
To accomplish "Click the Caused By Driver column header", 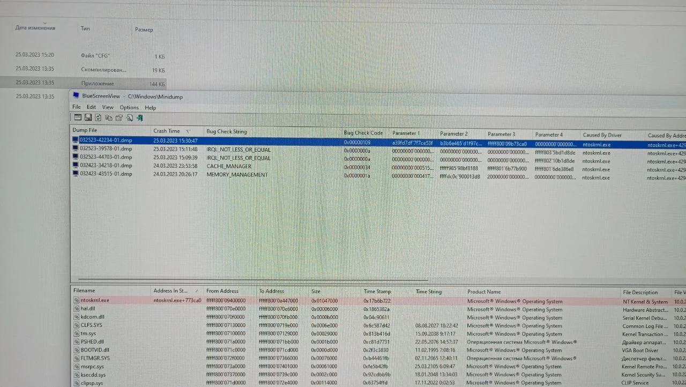I will tap(602, 135).
